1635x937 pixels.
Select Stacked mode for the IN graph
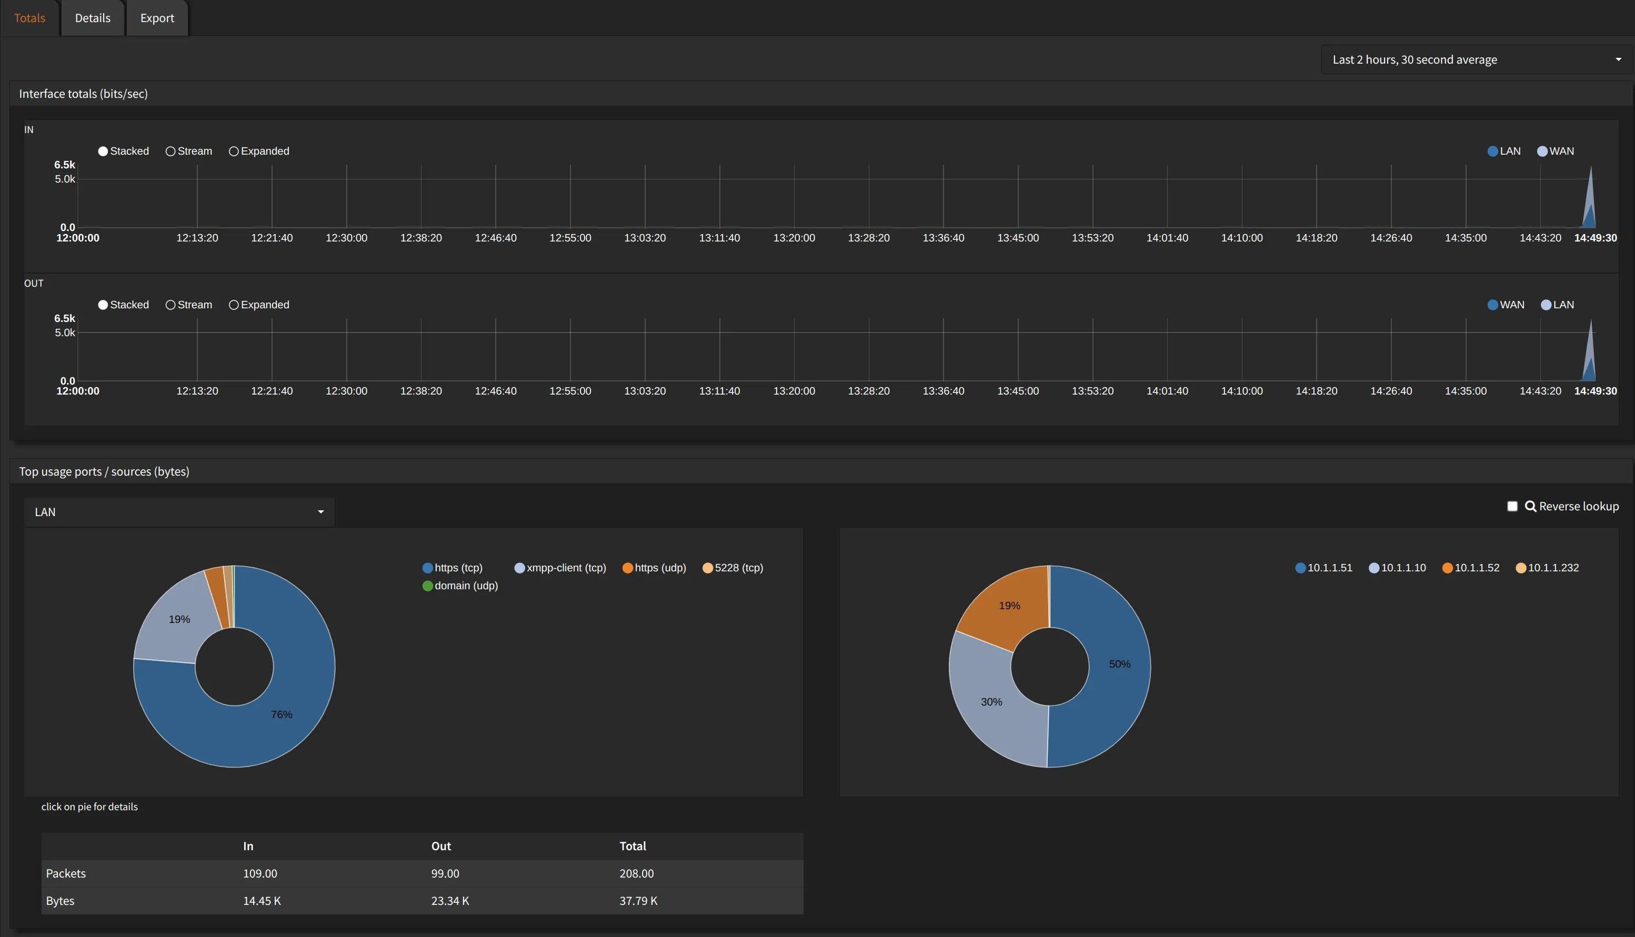[104, 150]
